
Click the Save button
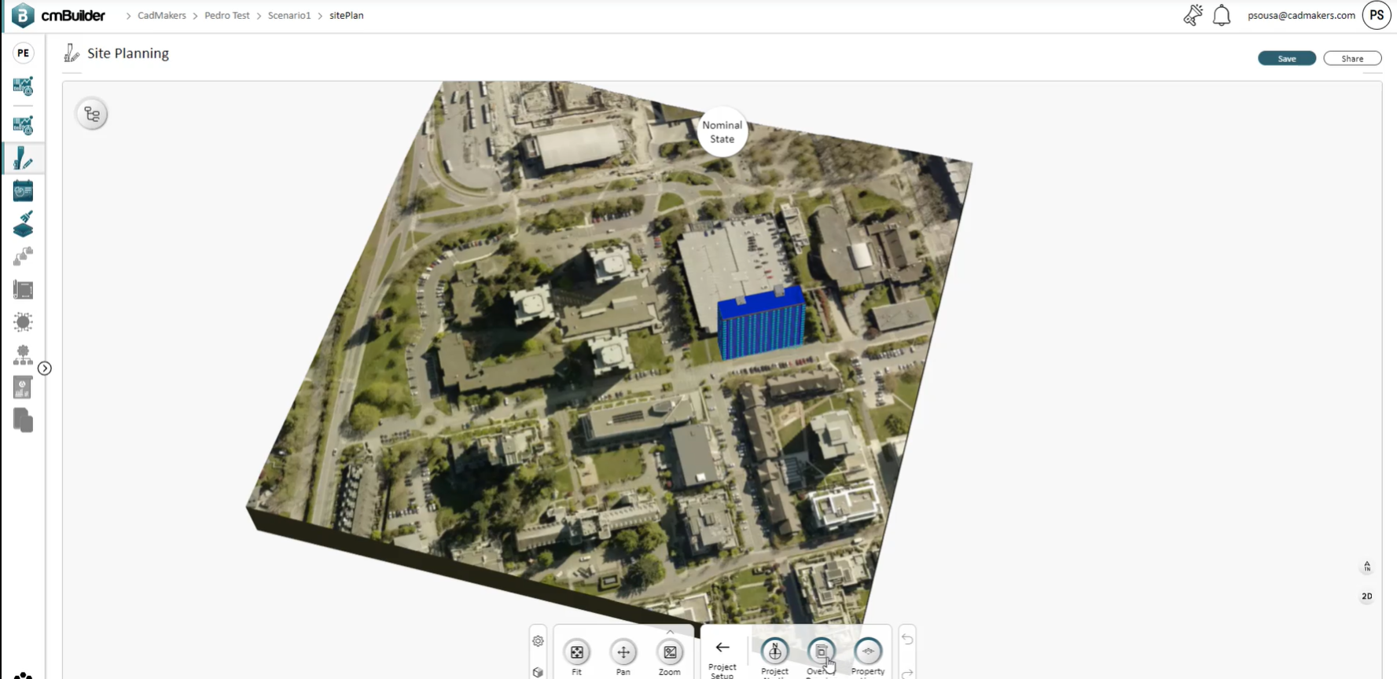tap(1286, 58)
